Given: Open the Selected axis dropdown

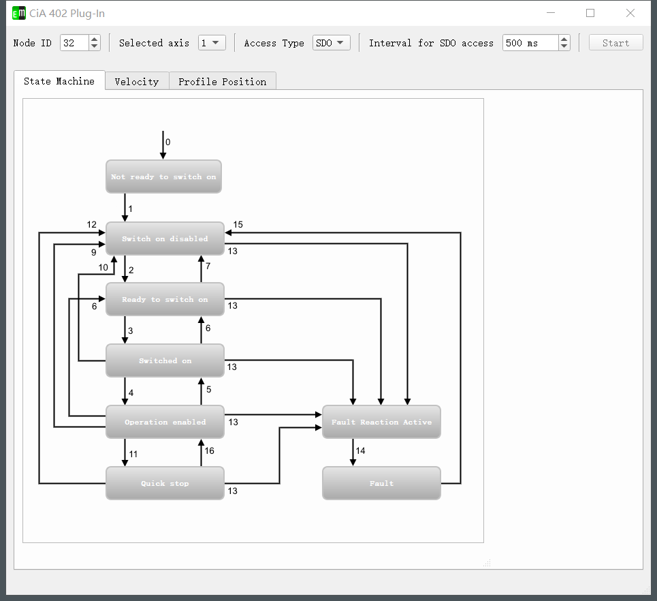Looking at the screenshot, I should (x=212, y=43).
